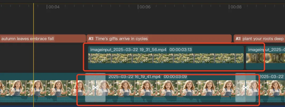Select the "autumn leaves embrace fall" text clip
Viewport: 285px width, 107px height.
coord(43,39)
